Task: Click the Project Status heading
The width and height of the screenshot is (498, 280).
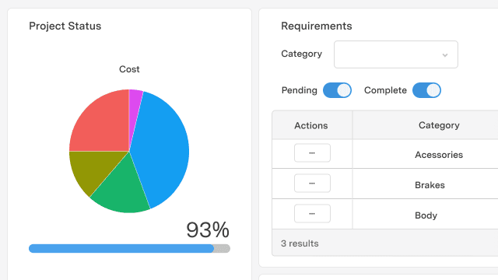Action: click(65, 26)
